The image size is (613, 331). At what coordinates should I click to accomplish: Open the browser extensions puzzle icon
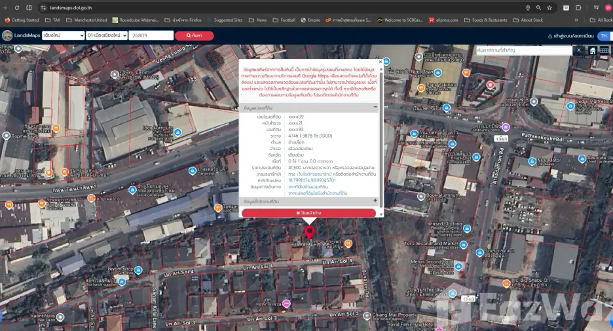click(x=578, y=7)
